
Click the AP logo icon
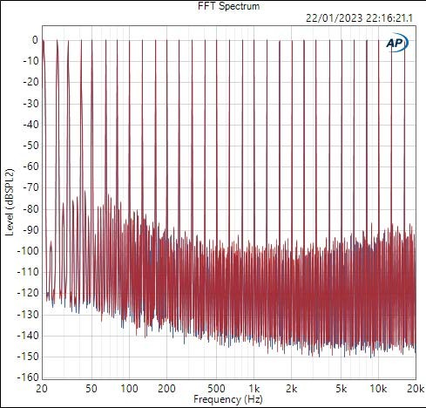397,43
